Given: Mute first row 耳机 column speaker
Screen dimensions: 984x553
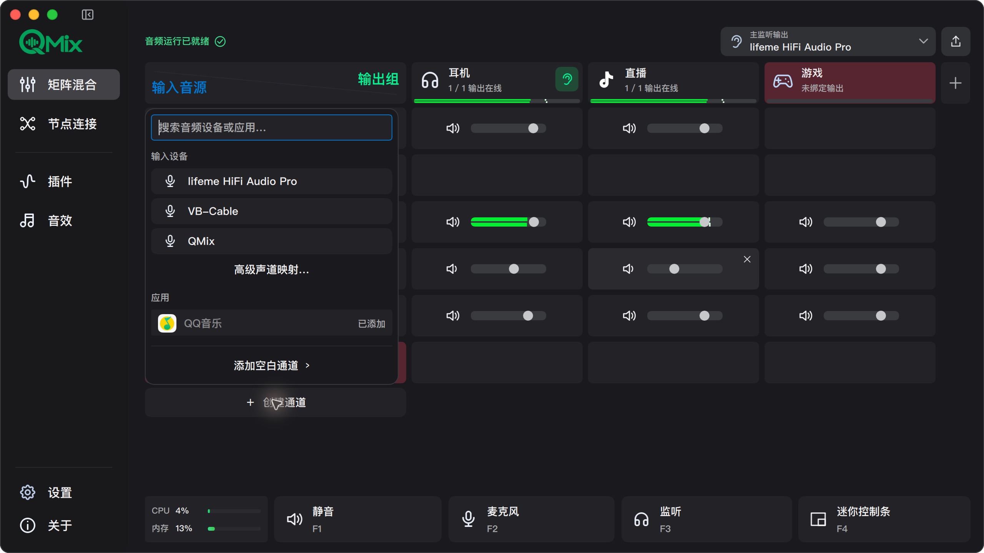Looking at the screenshot, I should 453,128.
